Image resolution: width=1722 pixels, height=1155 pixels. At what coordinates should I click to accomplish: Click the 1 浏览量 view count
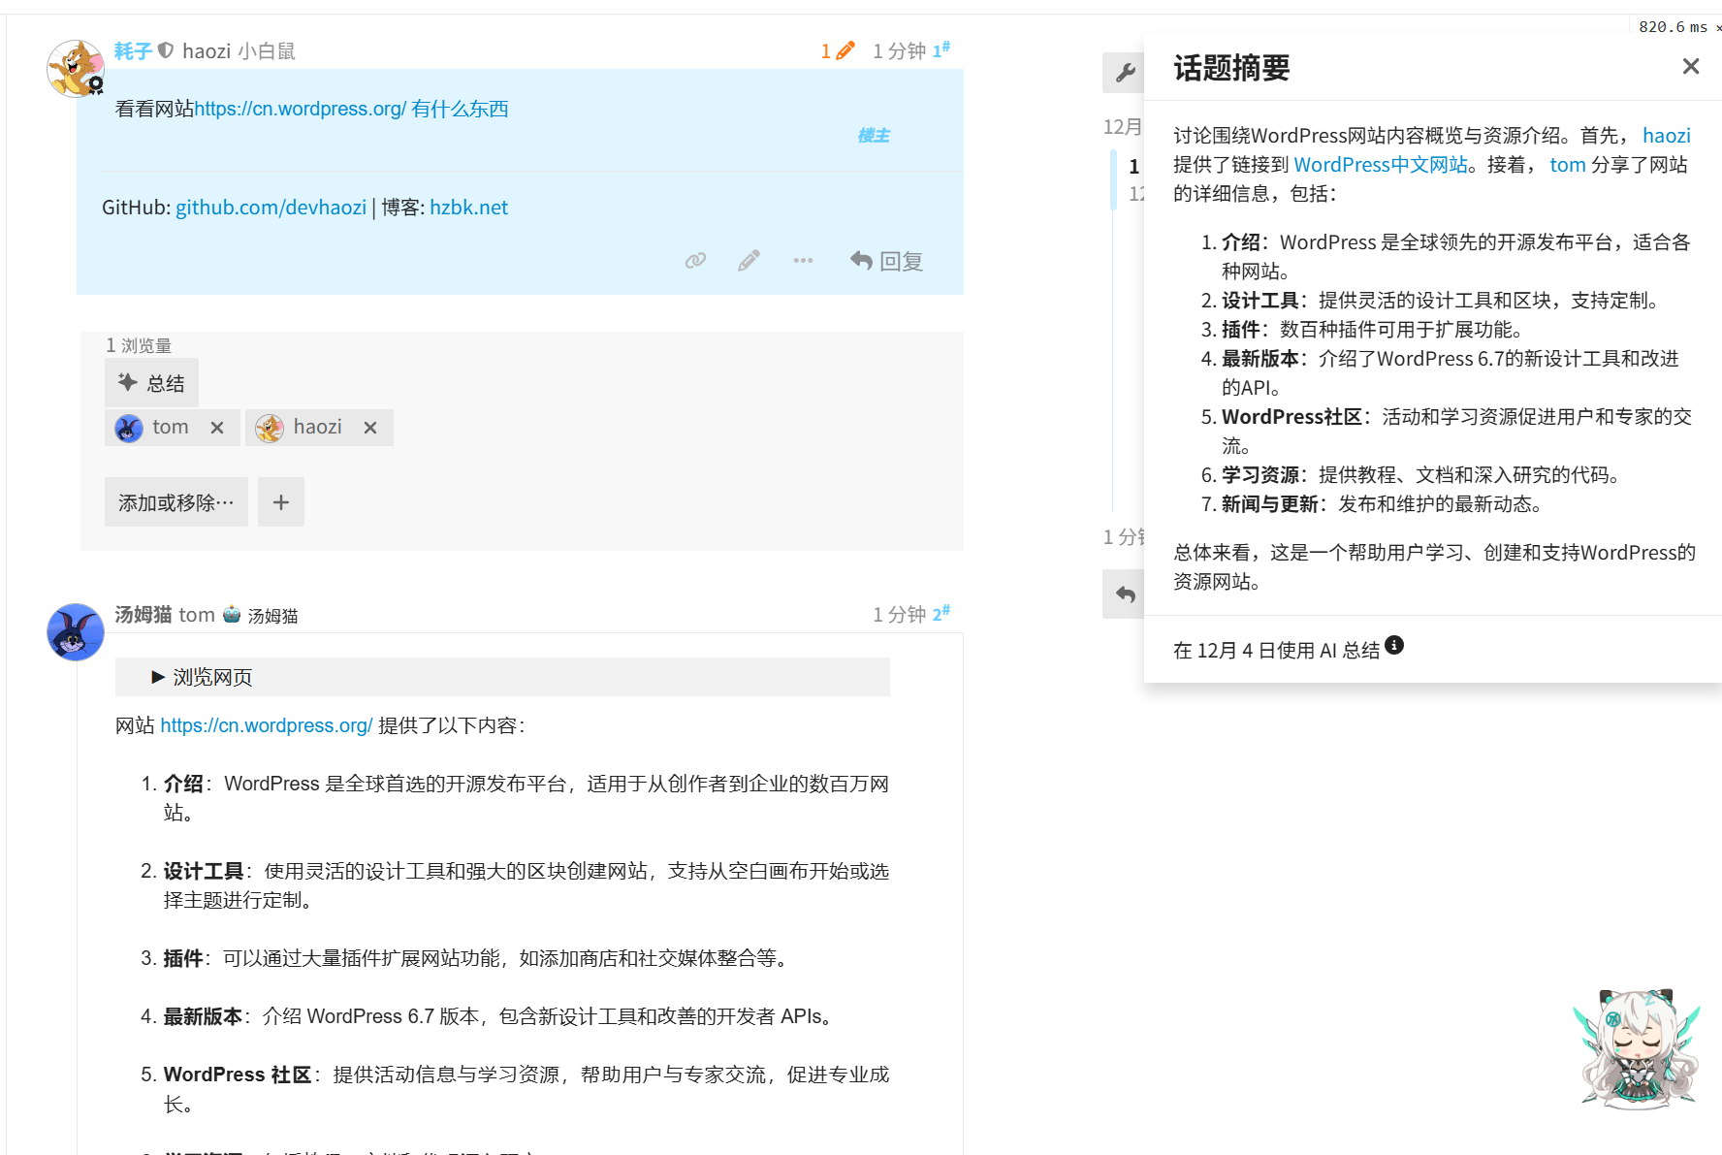[x=139, y=345]
